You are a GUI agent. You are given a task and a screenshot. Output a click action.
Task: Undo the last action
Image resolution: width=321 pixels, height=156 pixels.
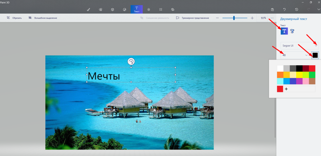point(284,9)
